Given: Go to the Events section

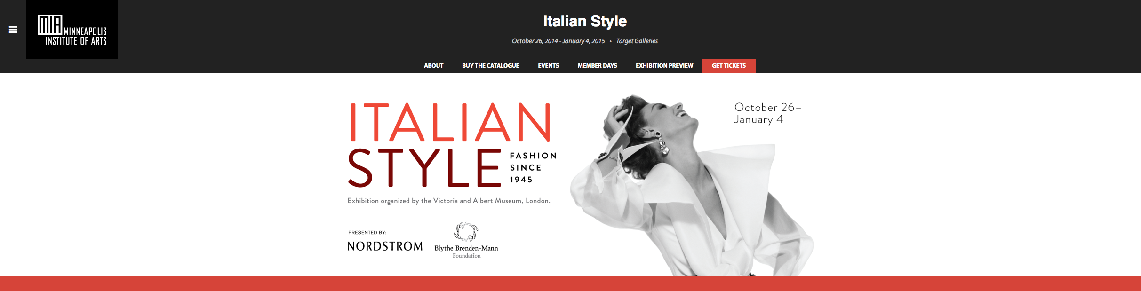Looking at the screenshot, I should (x=548, y=66).
